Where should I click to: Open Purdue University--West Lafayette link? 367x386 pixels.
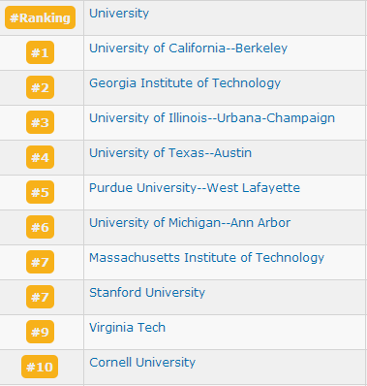(195, 188)
